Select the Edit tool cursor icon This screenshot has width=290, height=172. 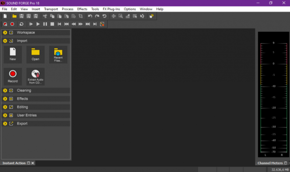[114, 16]
